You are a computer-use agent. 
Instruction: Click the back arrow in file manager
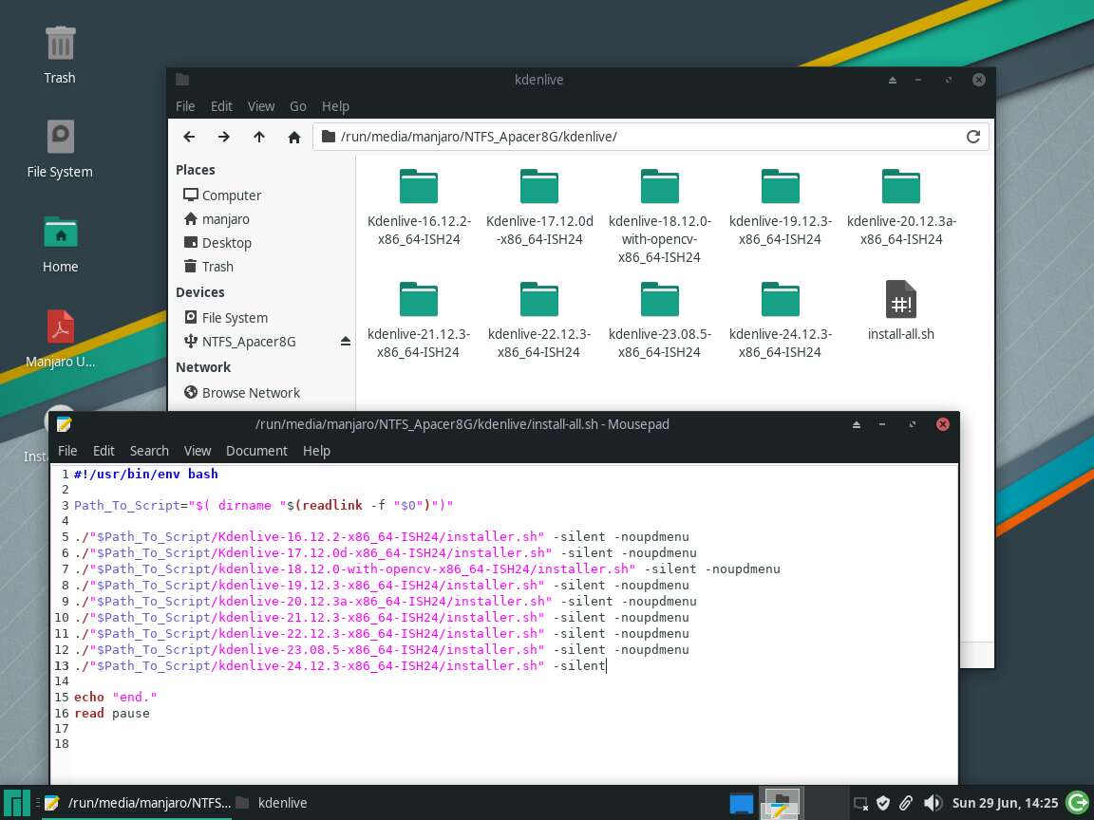point(189,137)
